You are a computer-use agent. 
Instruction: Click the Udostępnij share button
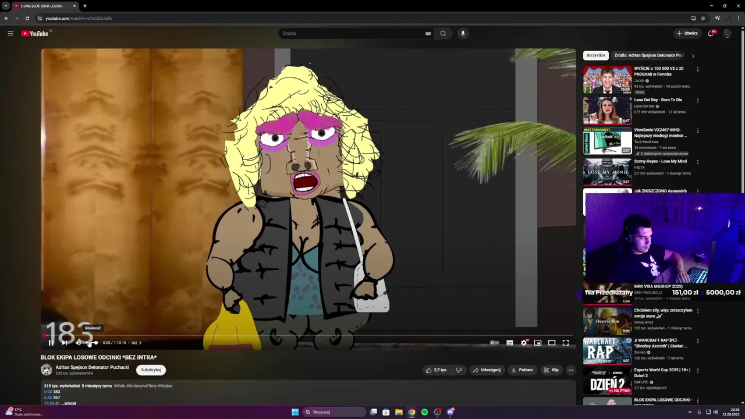click(x=487, y=370)
